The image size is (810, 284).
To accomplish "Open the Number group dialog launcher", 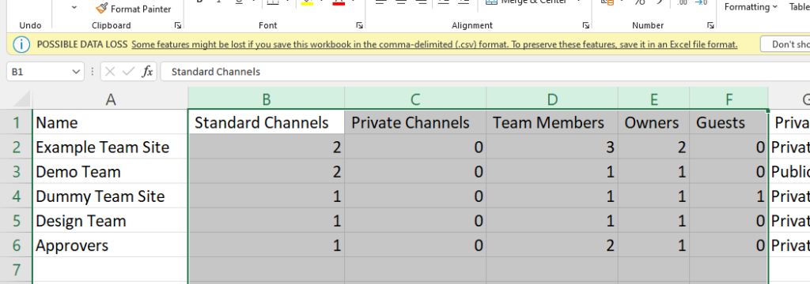I will point(711,25).
